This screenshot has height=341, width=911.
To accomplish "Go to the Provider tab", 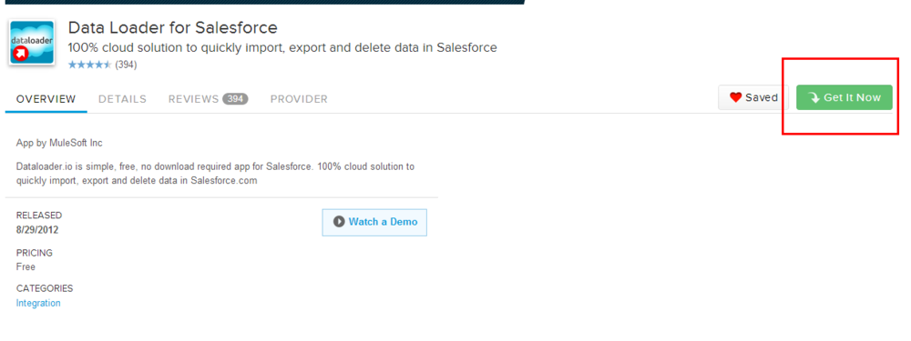I will tap(299, 99).
